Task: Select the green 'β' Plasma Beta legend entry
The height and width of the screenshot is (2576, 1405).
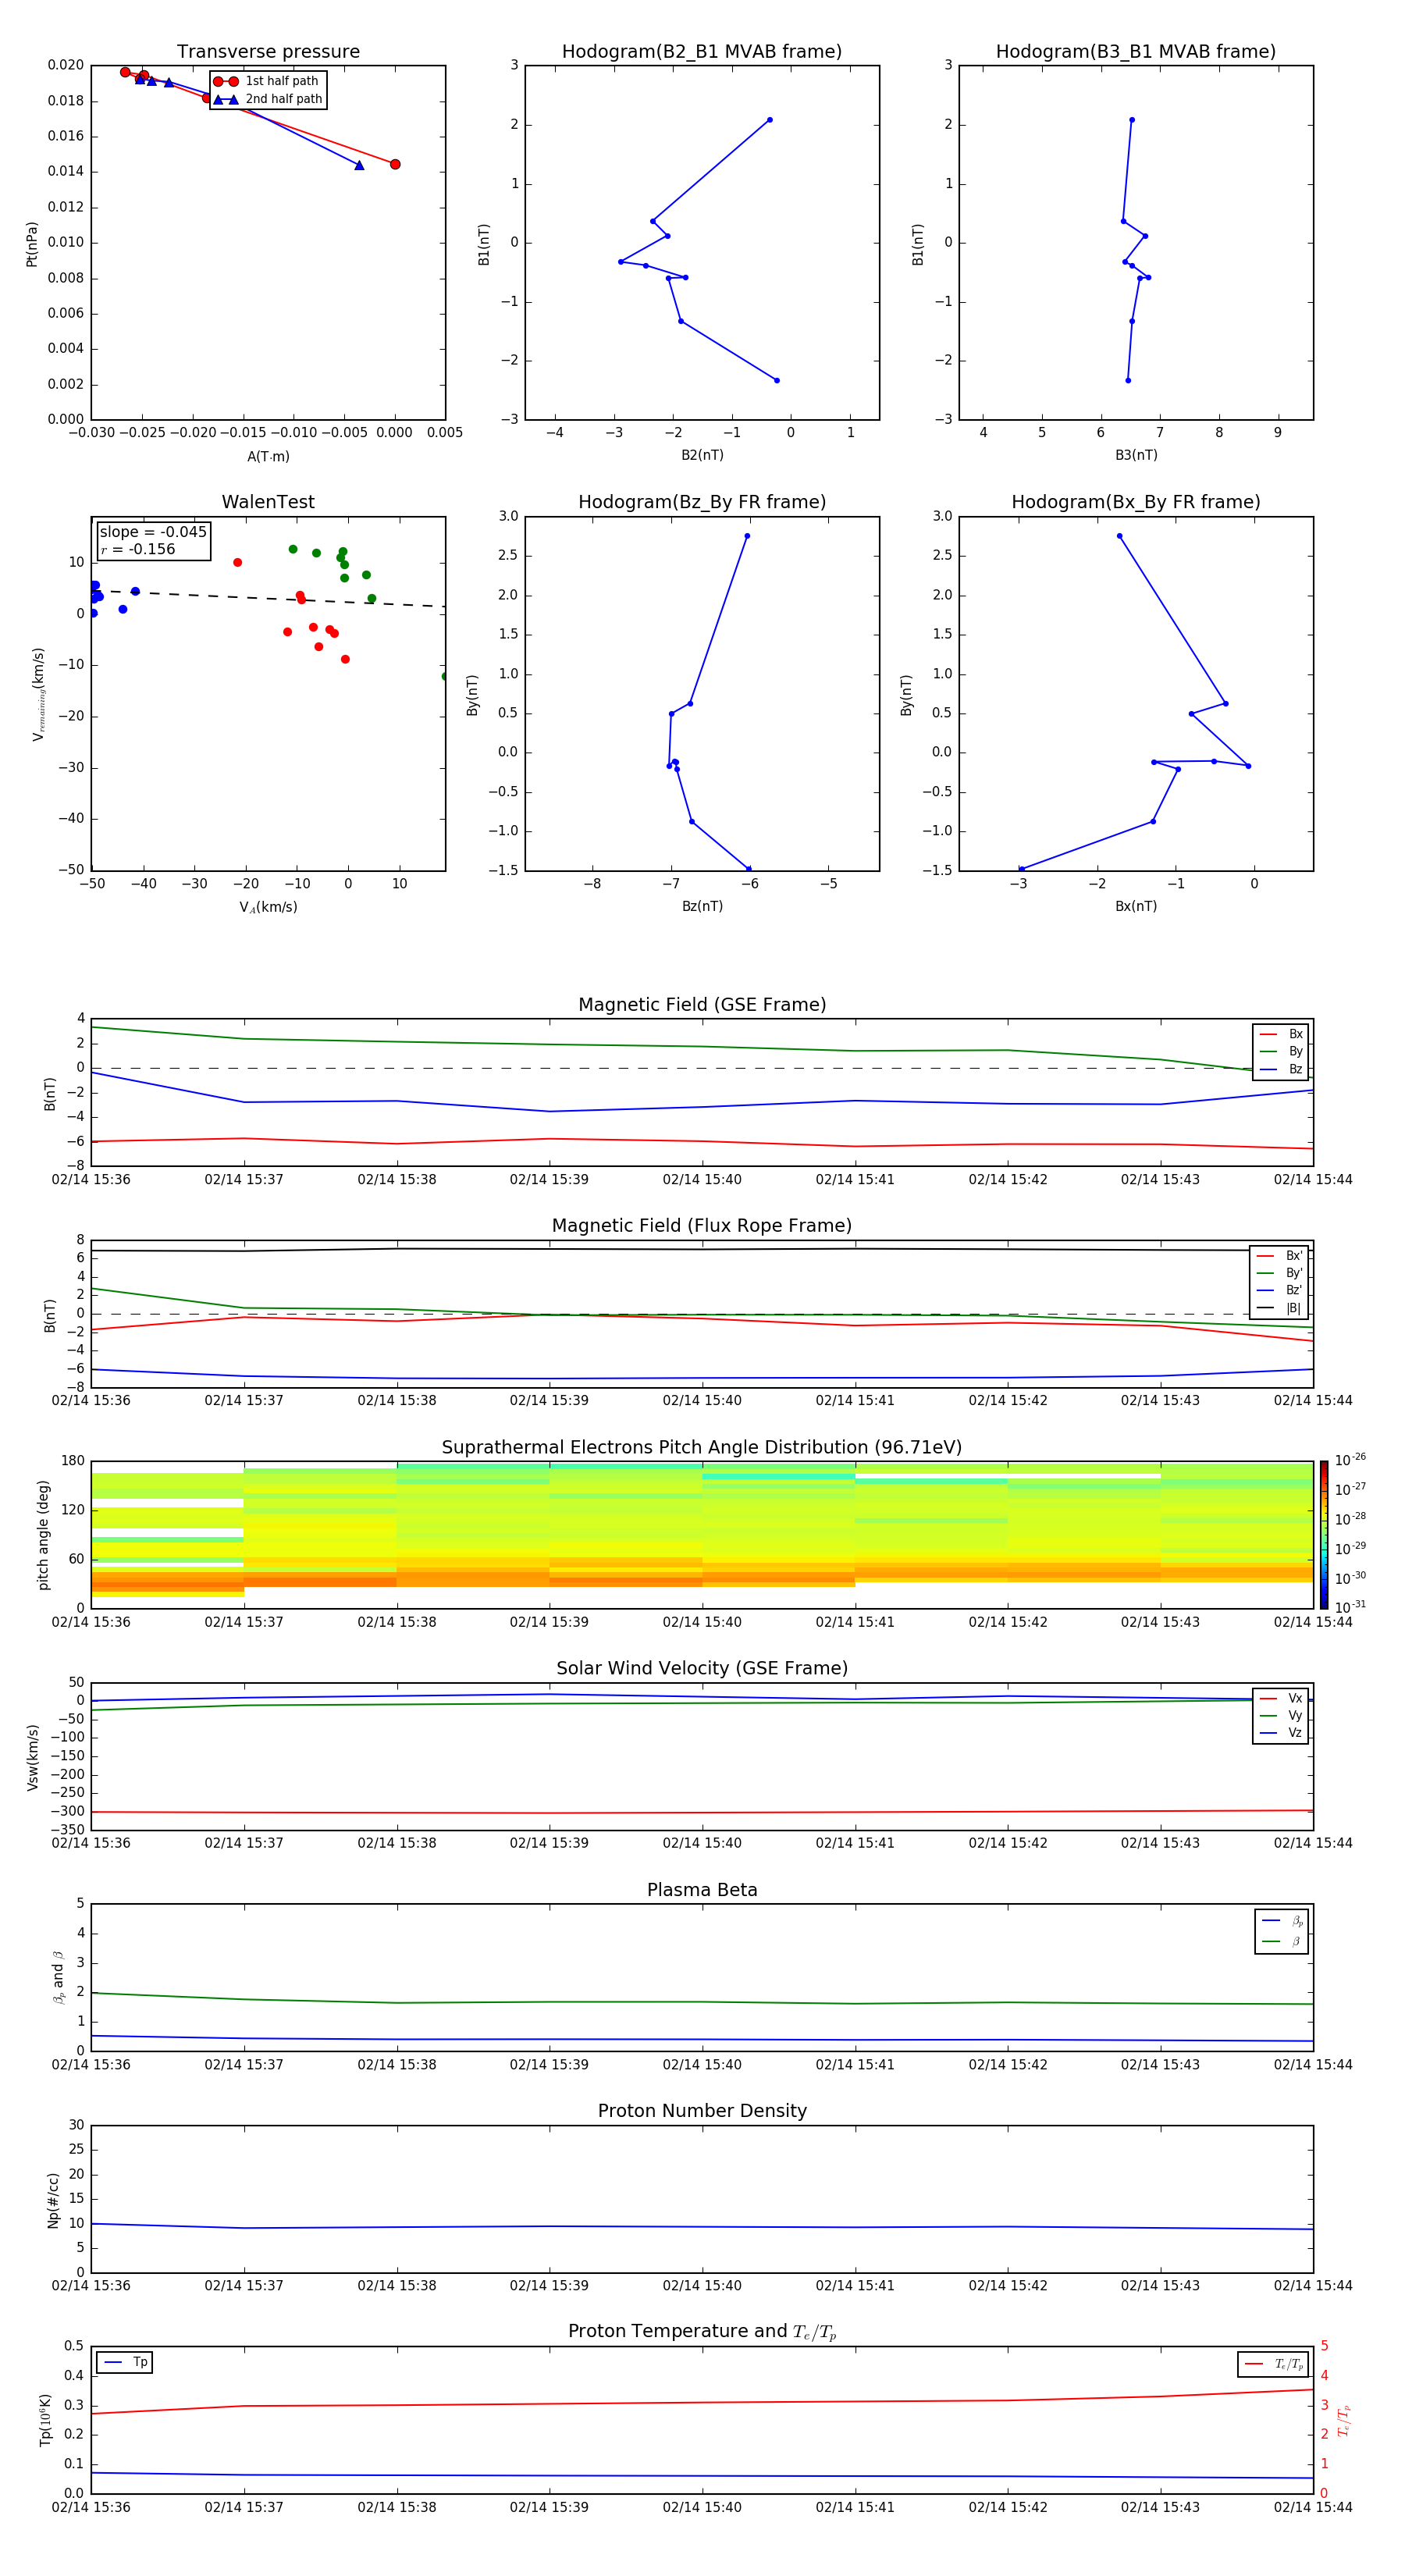Action: click(x=1282, y=1942)
